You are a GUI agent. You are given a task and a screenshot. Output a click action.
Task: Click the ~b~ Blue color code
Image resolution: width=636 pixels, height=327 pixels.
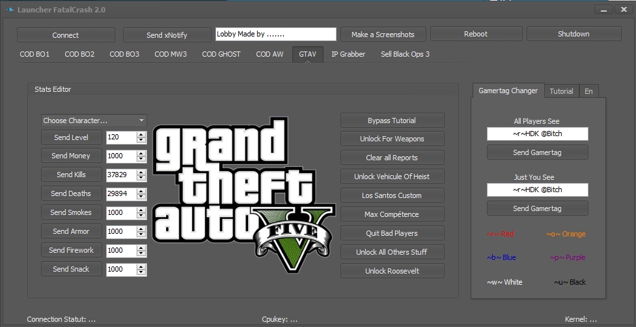click(x=501, y=257)
